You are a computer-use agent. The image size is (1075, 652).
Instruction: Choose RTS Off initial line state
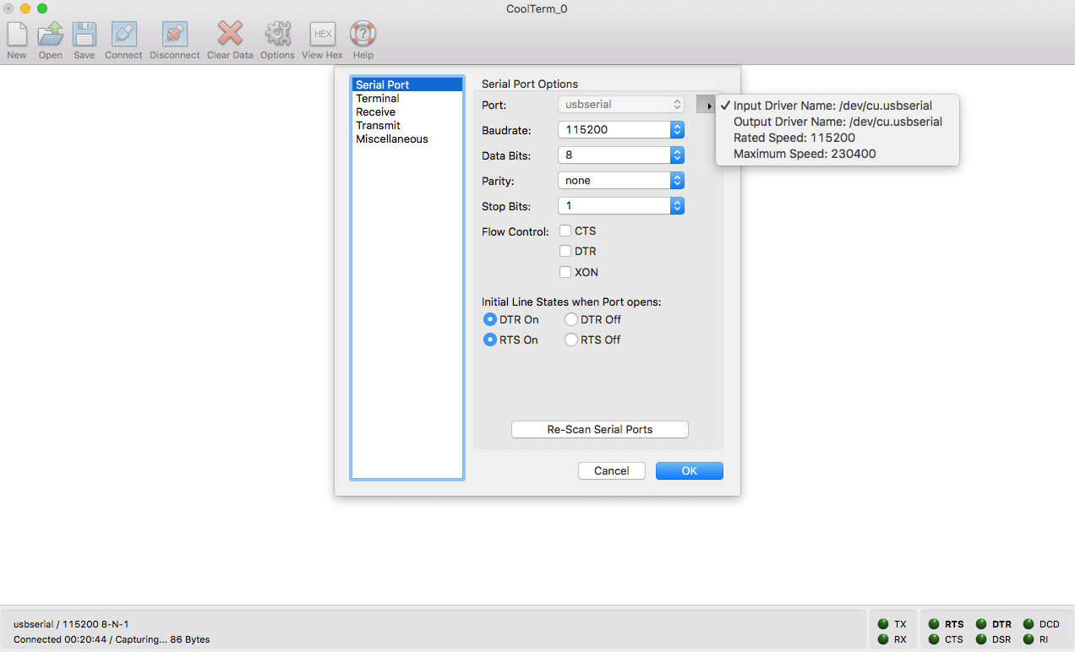click(571, 340)
